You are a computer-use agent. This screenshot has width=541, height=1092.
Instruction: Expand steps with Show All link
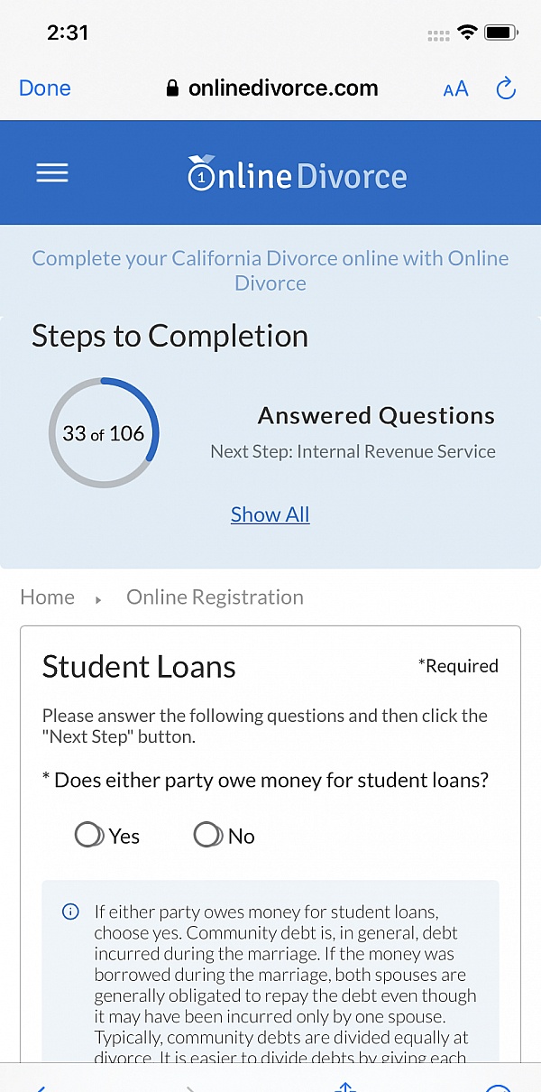click(270, 514)
